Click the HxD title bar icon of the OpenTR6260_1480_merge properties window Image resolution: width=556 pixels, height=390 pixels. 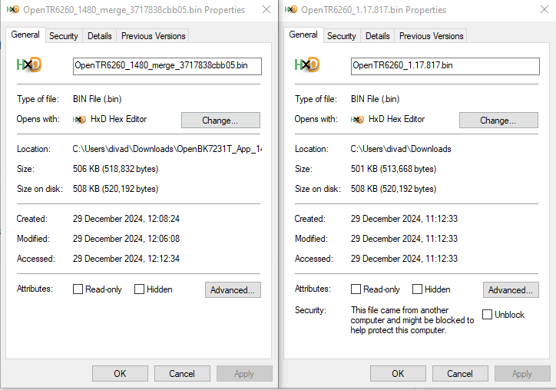[13, 9]
